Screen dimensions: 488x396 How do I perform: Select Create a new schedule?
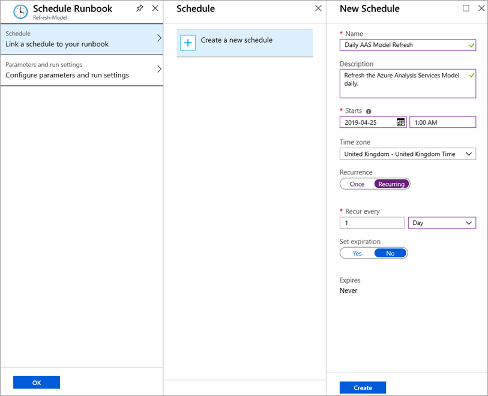[x=245, y=43]
